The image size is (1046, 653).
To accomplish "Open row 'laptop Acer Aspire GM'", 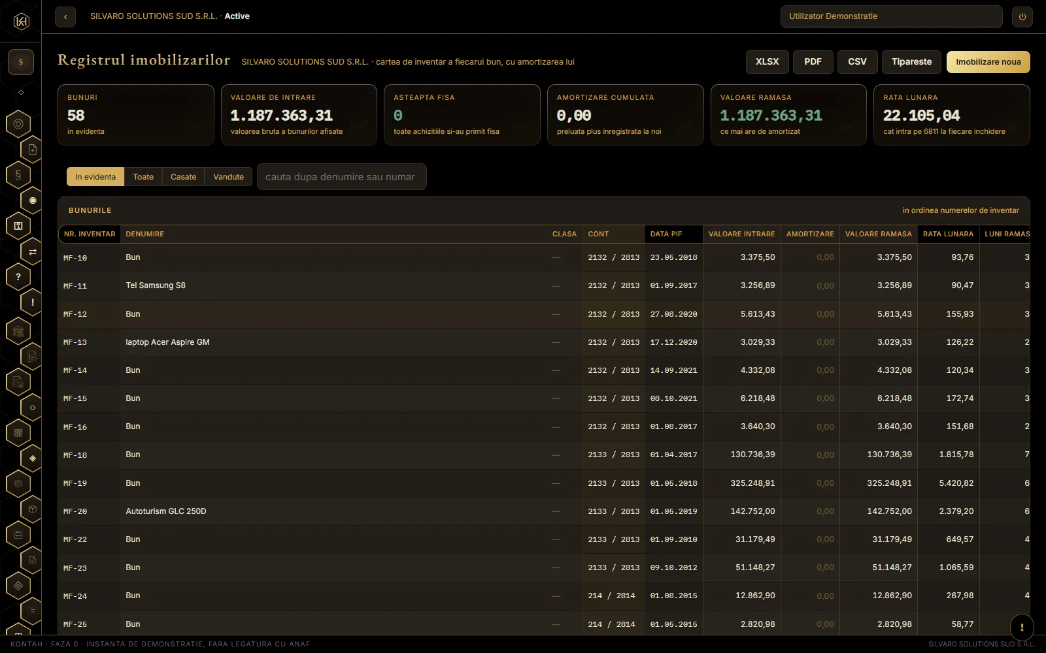I will (544, 342).
